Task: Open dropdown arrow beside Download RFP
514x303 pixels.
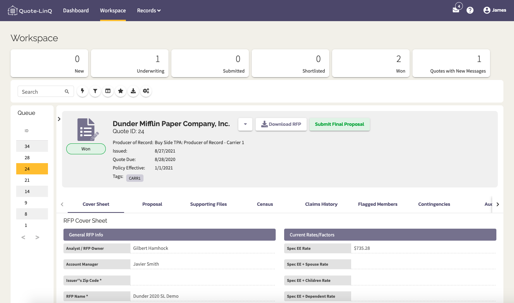Action: pos(245,124)
